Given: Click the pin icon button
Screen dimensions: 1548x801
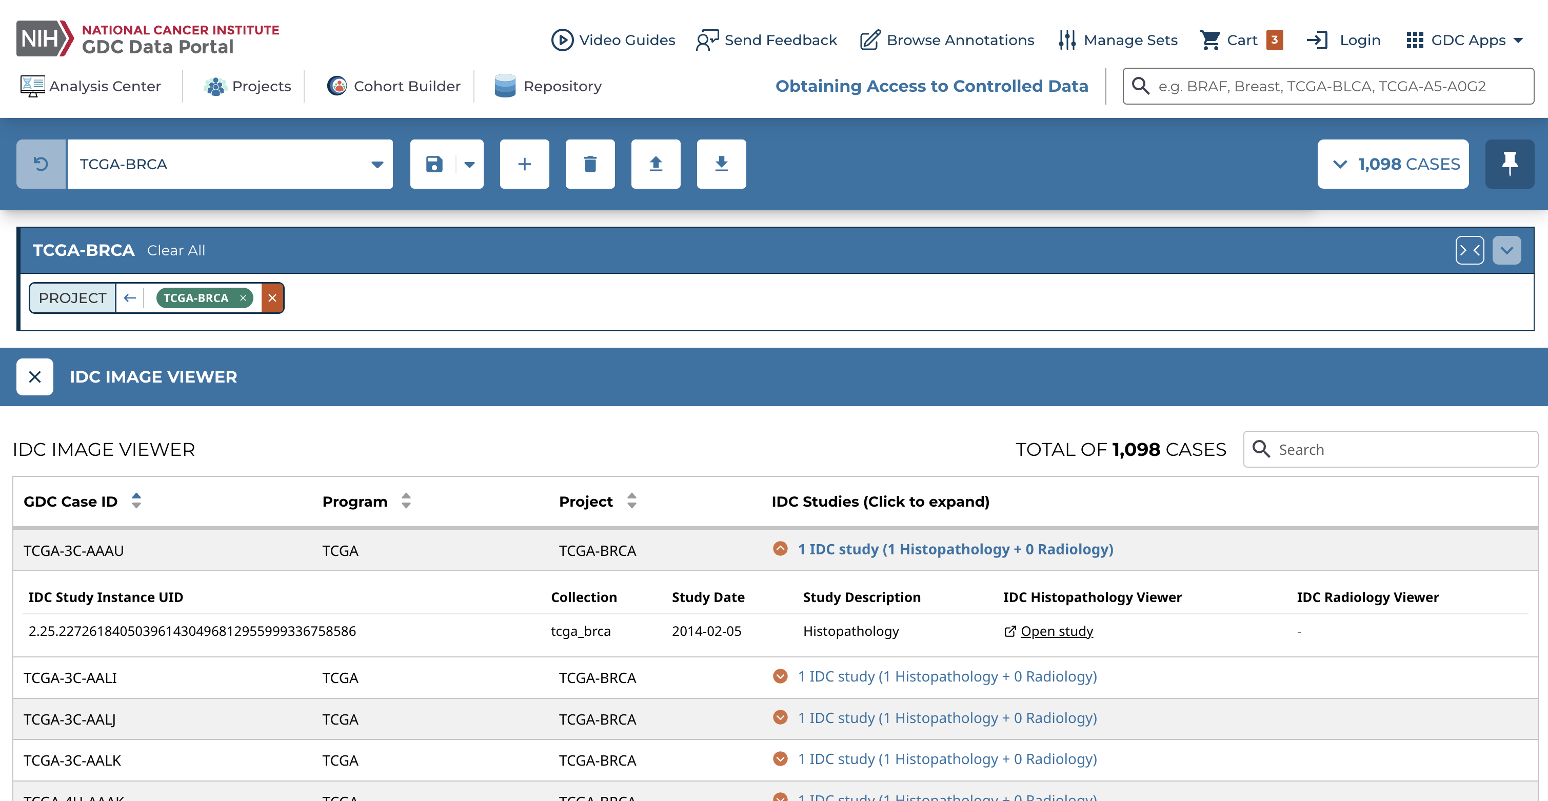Looking at the screenshot, I should click(1509, 164).
